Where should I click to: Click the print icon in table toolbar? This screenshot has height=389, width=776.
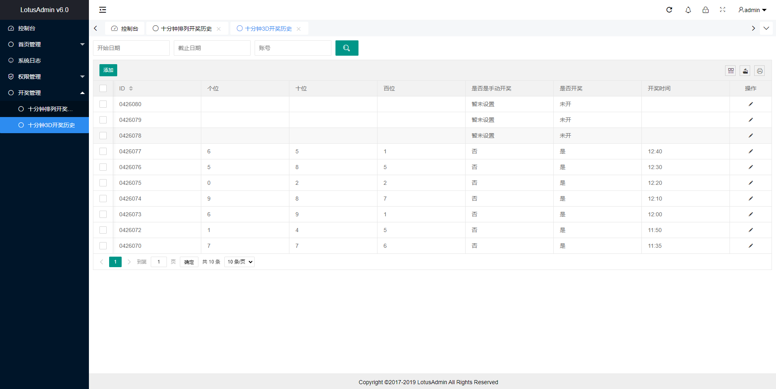[x=759, y=71]
